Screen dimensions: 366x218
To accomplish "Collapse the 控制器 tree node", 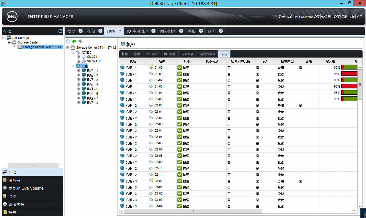I will (73, 52).
